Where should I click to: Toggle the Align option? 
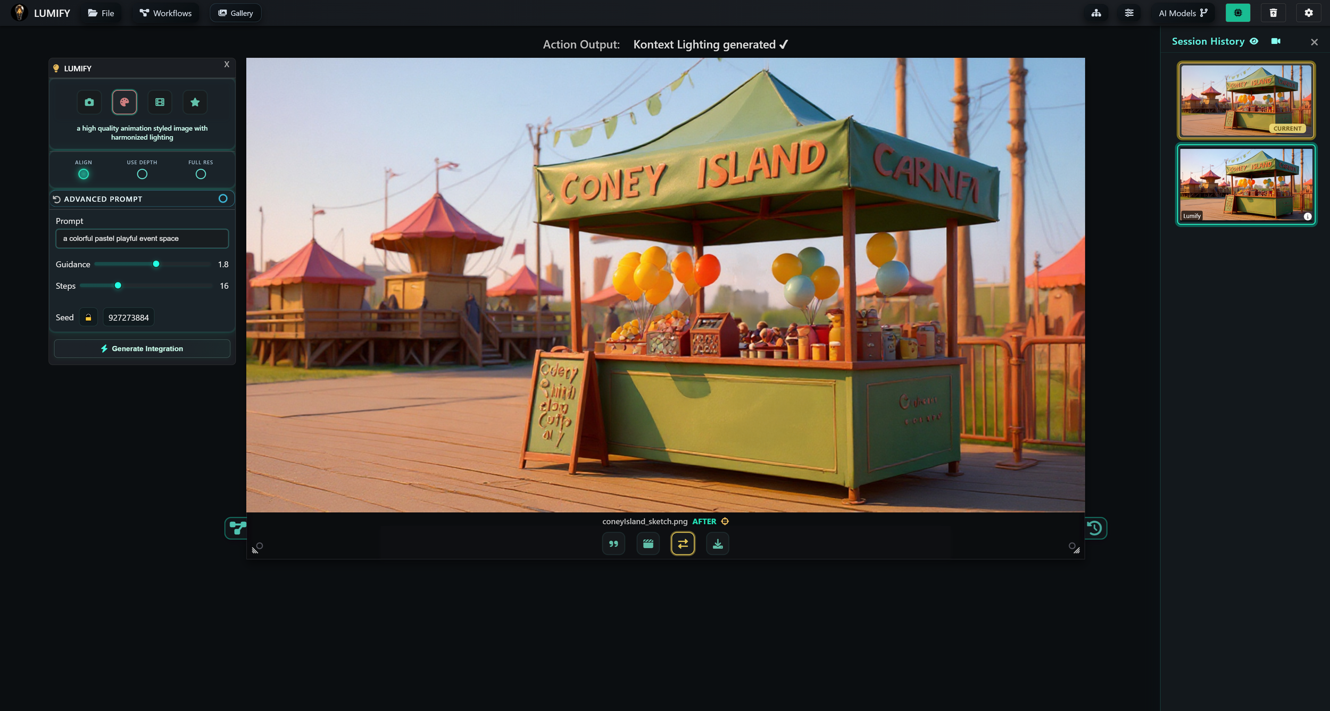(84, 174)
